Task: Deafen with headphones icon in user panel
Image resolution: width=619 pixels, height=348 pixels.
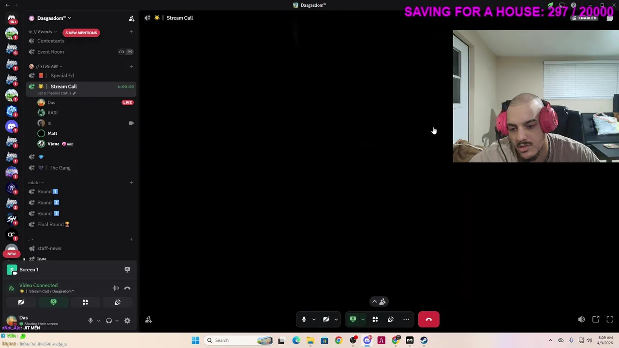Action: (x=109, y=321)
